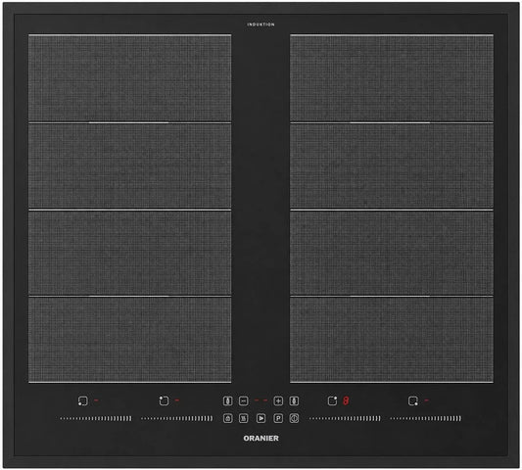Tap the timer display dashes

point(261,400)
